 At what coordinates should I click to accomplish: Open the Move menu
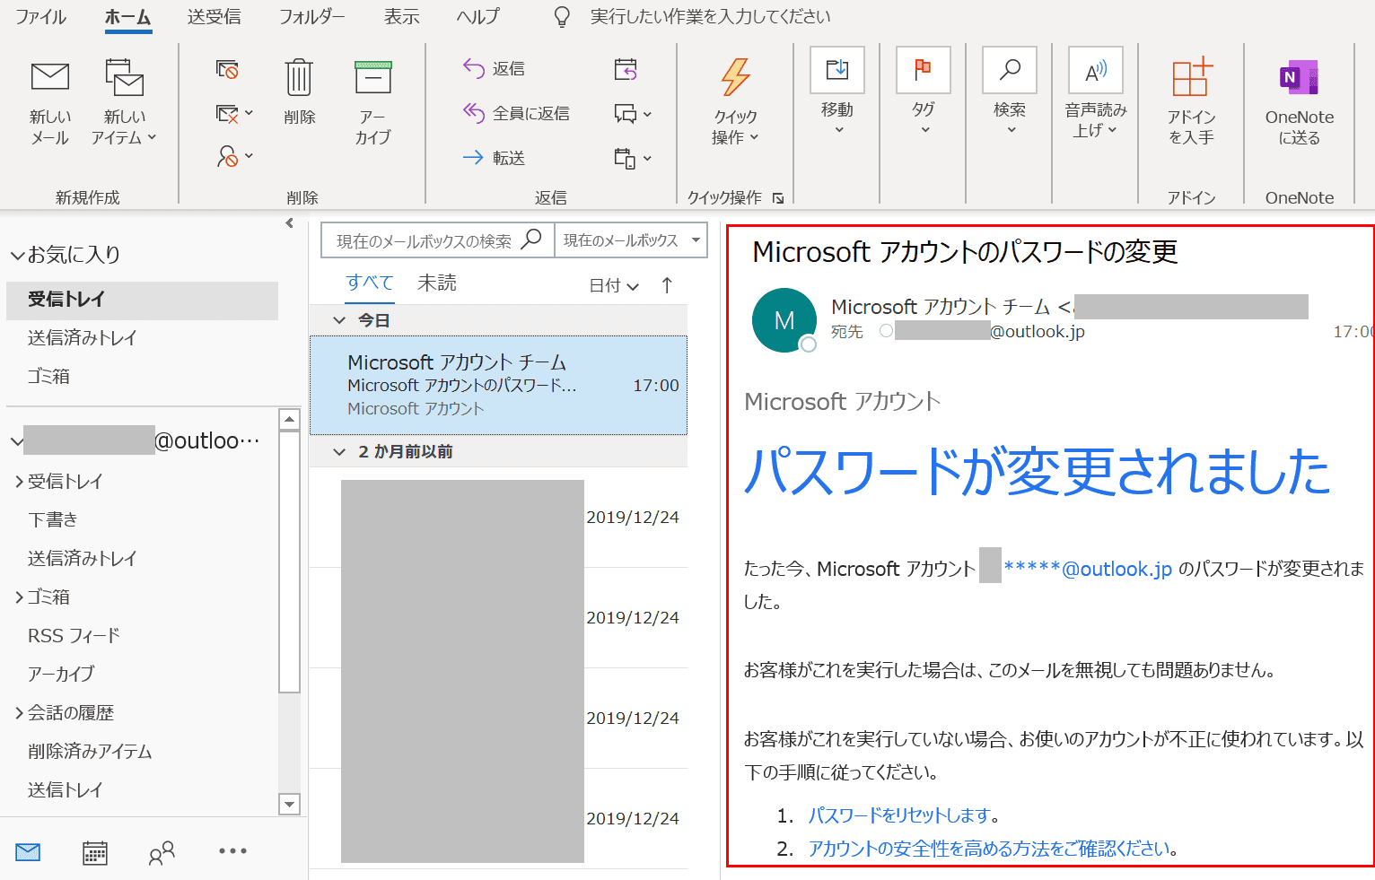click(837, 91)
